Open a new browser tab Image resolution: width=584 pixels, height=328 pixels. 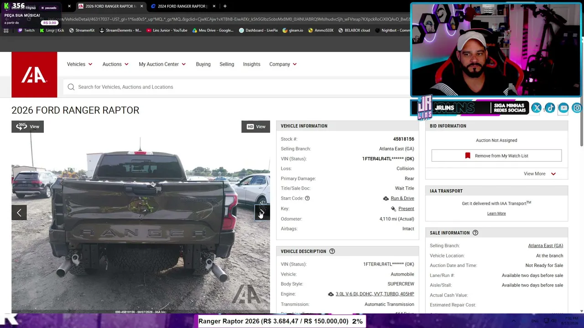[x=225, y=6]
